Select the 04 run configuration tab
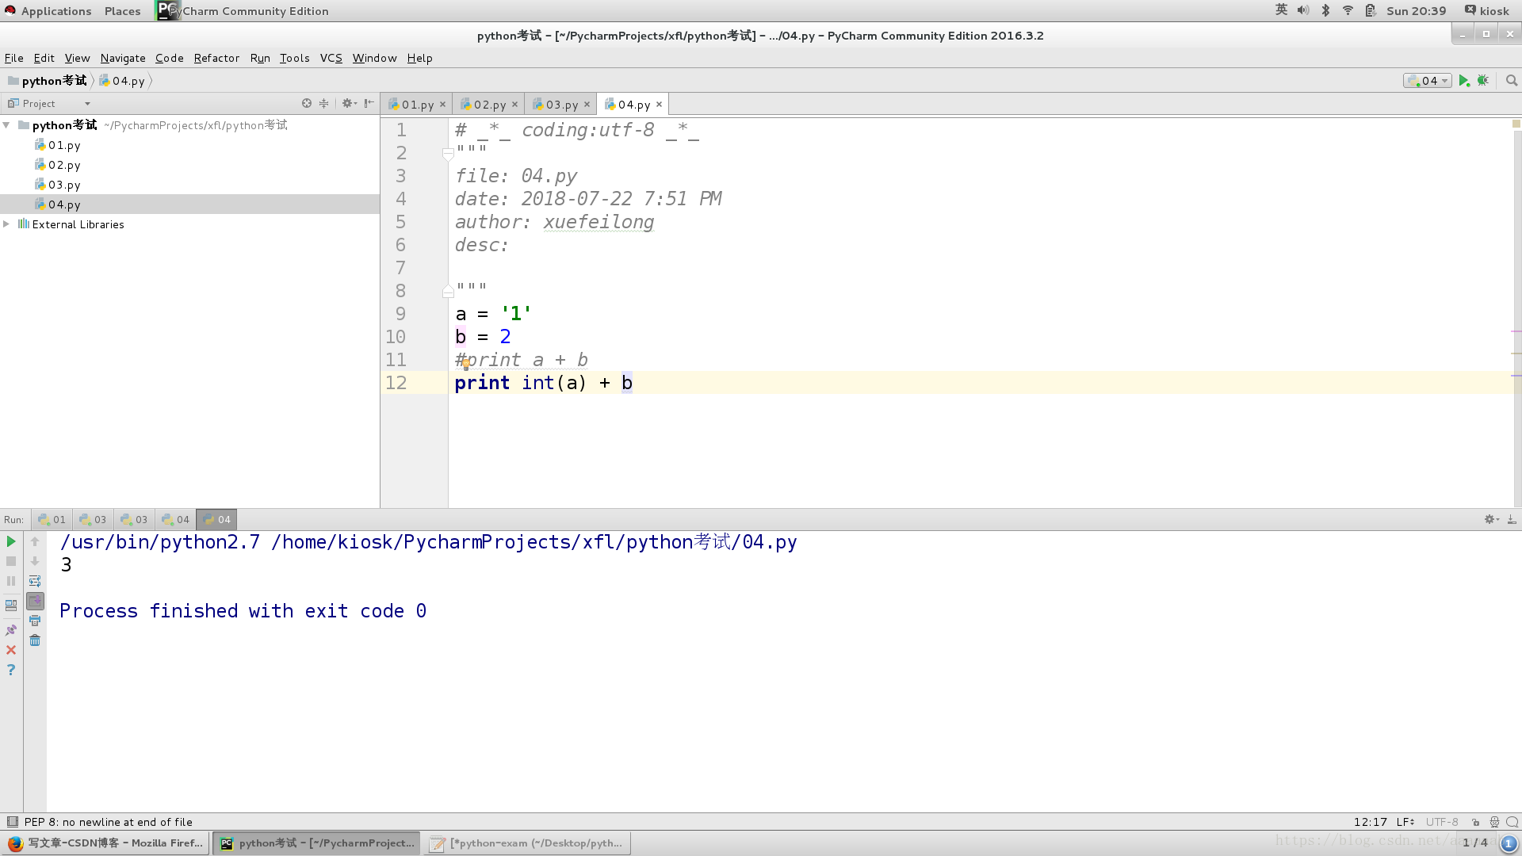1522x856 pixels. (216, 518)
